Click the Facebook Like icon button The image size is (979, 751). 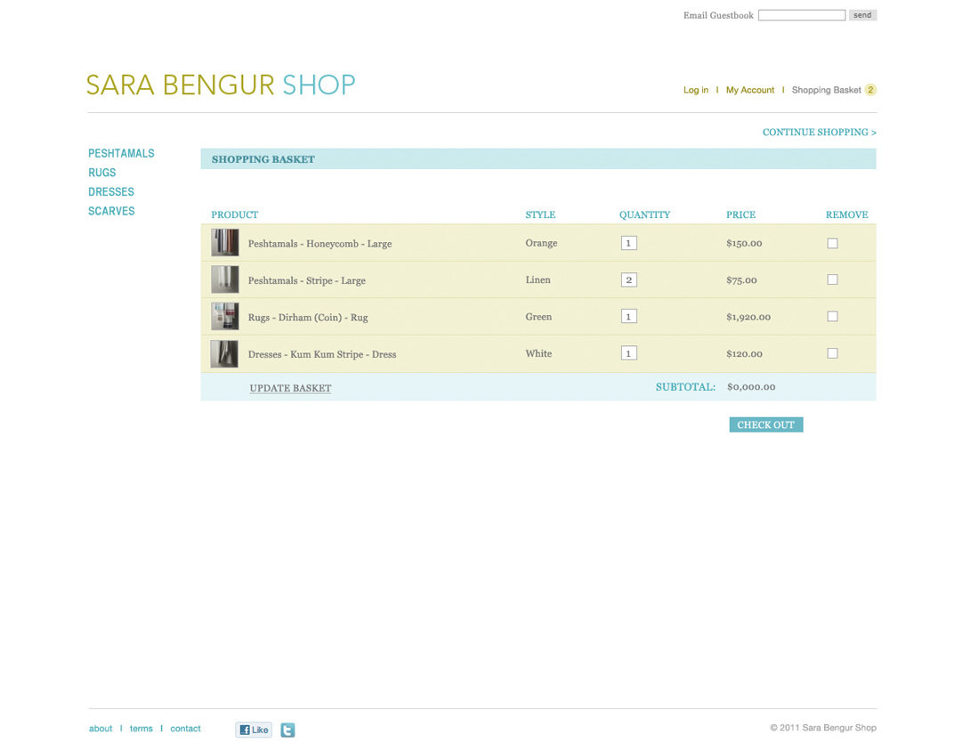pos(254,730)
